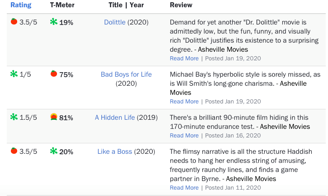Click the 81% T-Meter score for A Hidden Life

pyautogui.click(x=66, y=118)
